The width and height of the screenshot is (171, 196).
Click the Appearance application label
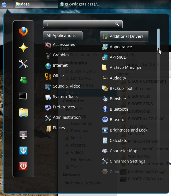(x=121, y=47)
